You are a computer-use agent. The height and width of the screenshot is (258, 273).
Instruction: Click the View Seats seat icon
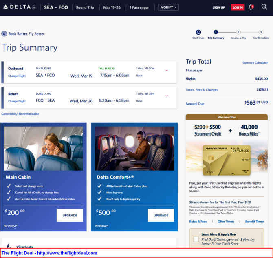pyautogui.click(x=9, y=246)
